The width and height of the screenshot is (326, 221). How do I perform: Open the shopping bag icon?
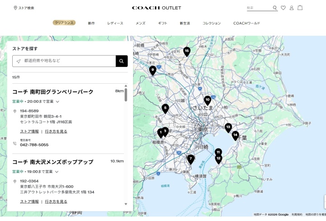pos(300,8)
